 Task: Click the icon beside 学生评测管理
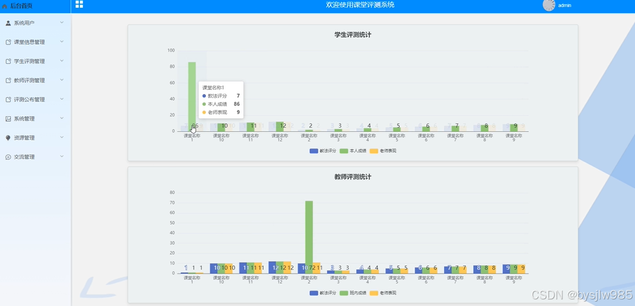8,62
